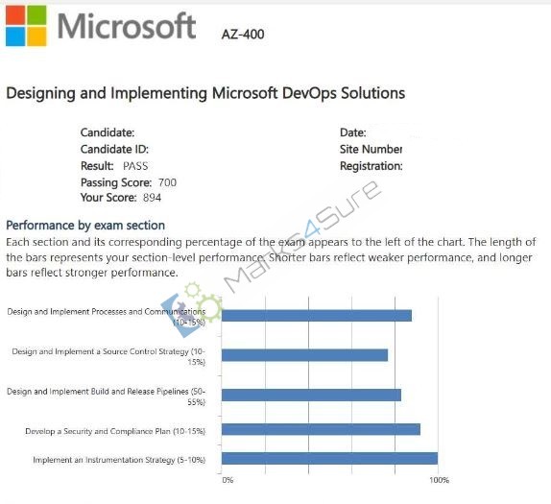Select the AZ-400 exam code label

(x=243, y=35)
